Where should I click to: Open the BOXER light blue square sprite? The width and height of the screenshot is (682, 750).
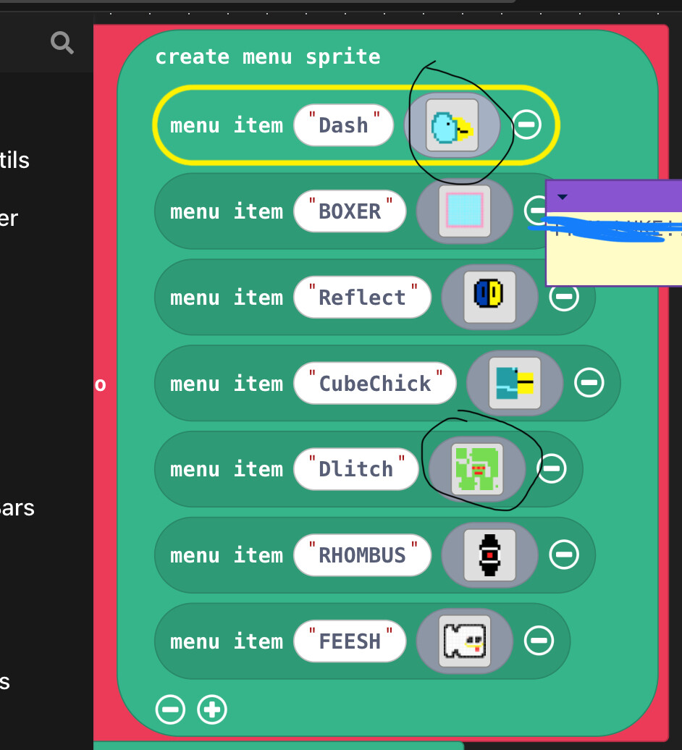[464, 211]
